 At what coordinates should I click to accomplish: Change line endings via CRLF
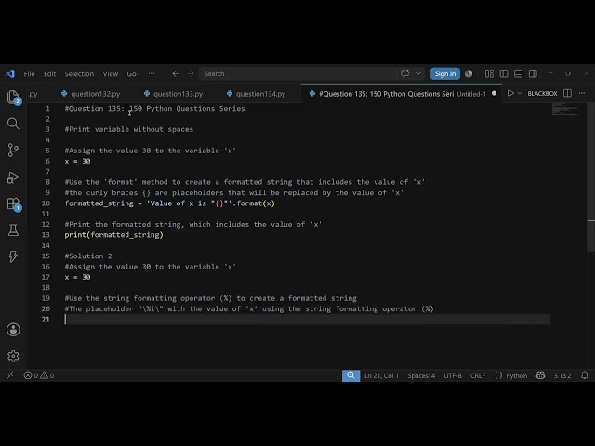[x=478, y=375]
